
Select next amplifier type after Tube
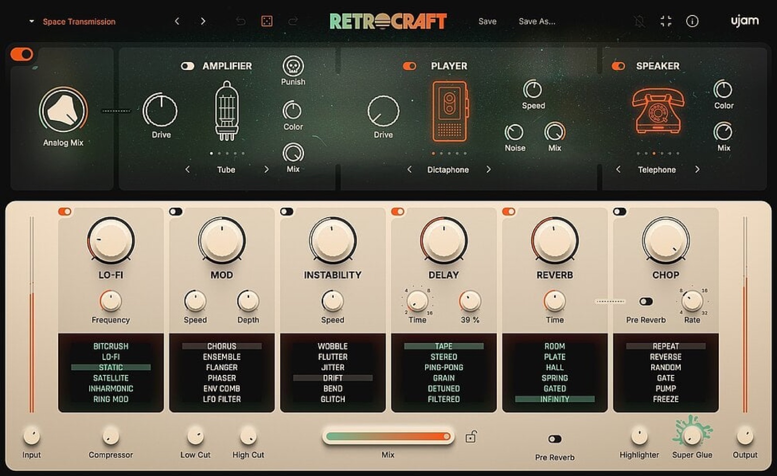[266, 169]
